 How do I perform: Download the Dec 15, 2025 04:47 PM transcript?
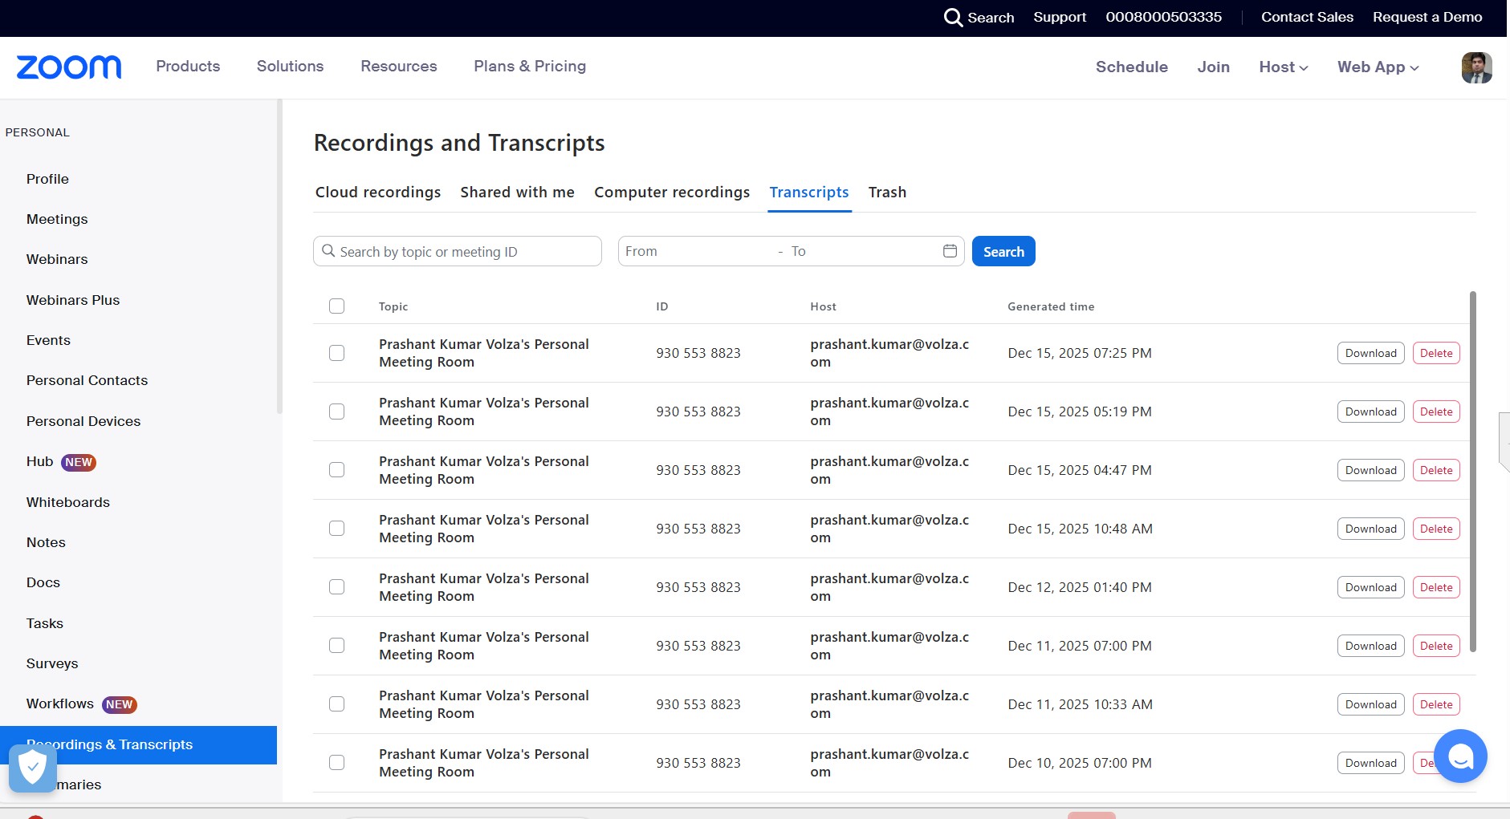pyautogui.click(x=1371, y=470)
